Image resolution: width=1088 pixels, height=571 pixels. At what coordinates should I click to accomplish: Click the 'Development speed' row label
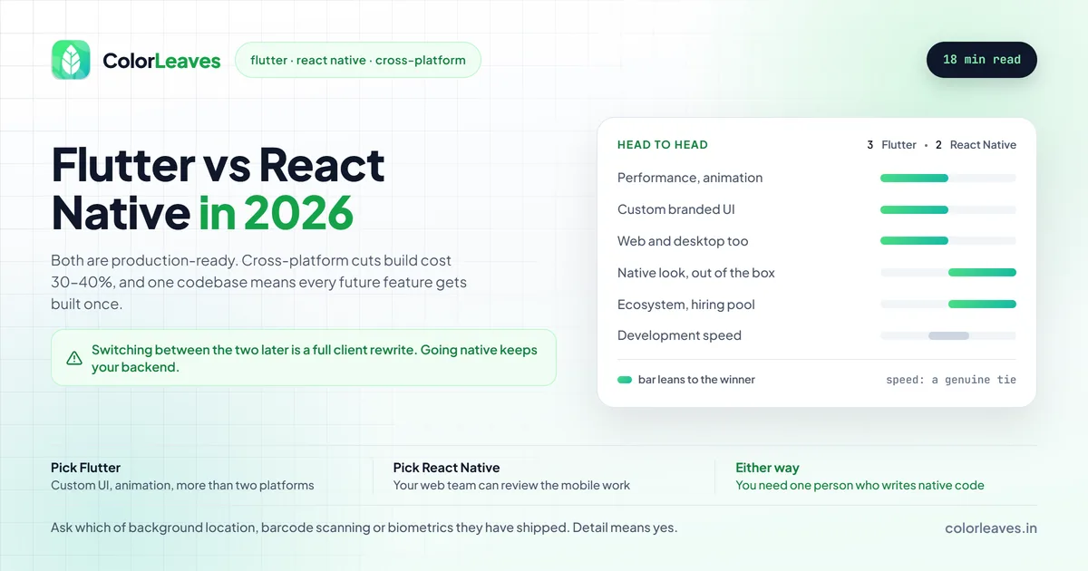679,335
